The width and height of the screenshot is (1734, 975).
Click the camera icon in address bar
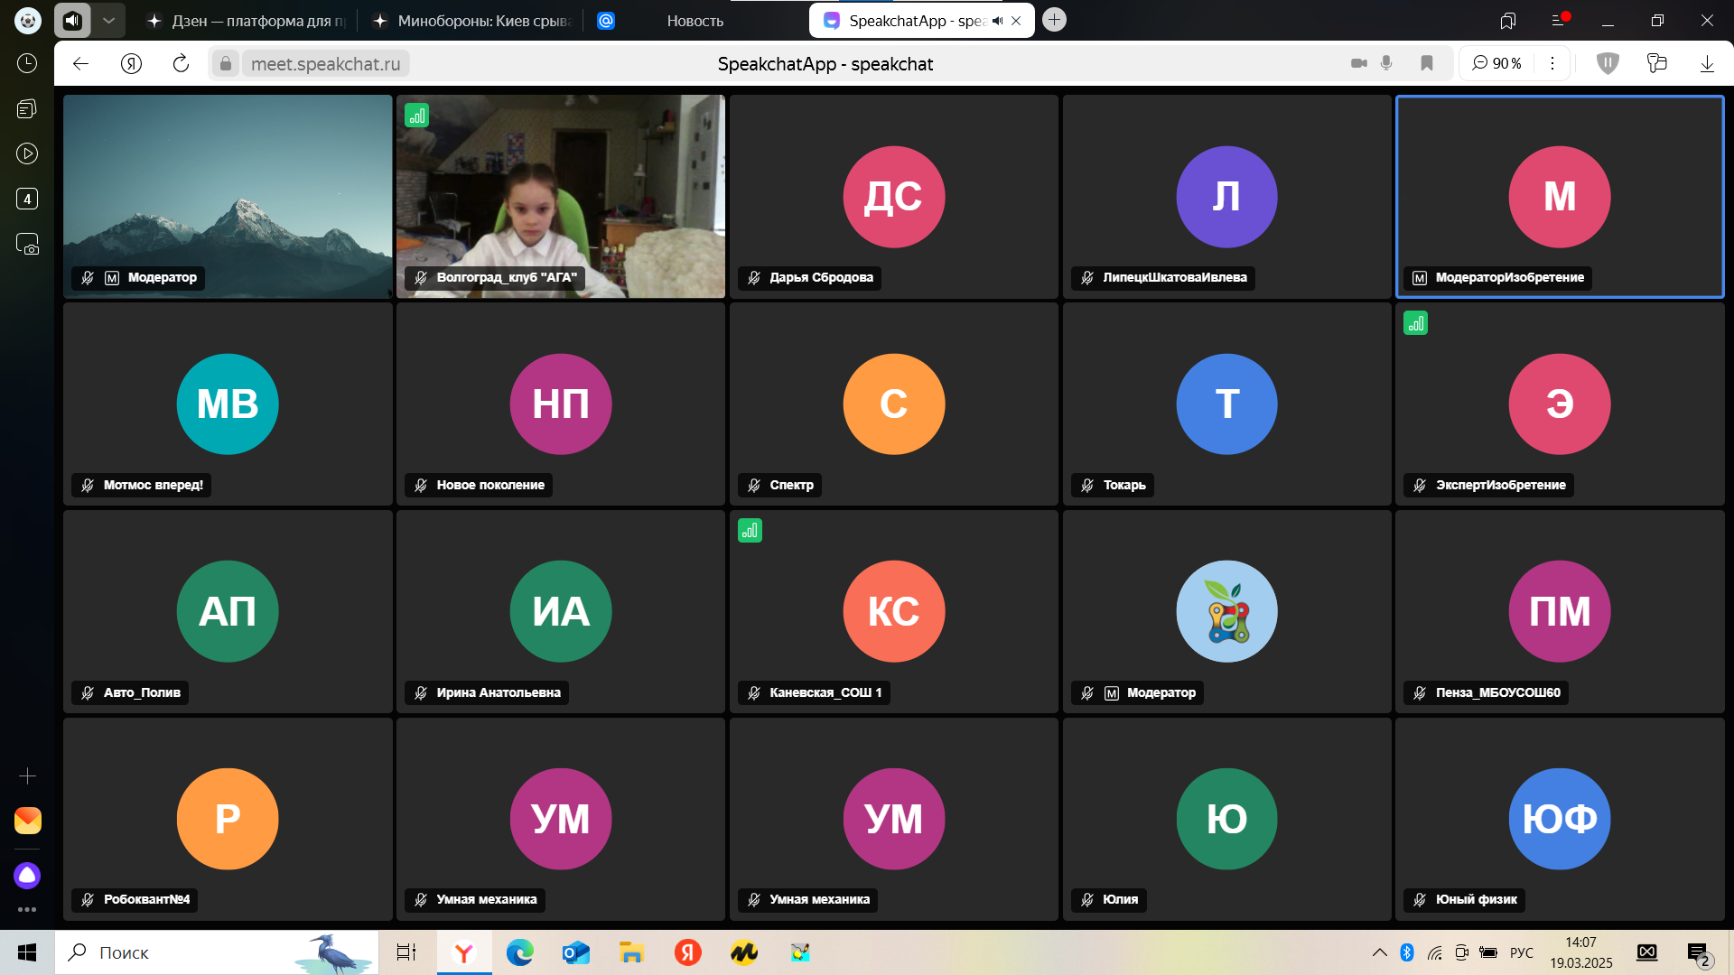tap(1358, 63)
